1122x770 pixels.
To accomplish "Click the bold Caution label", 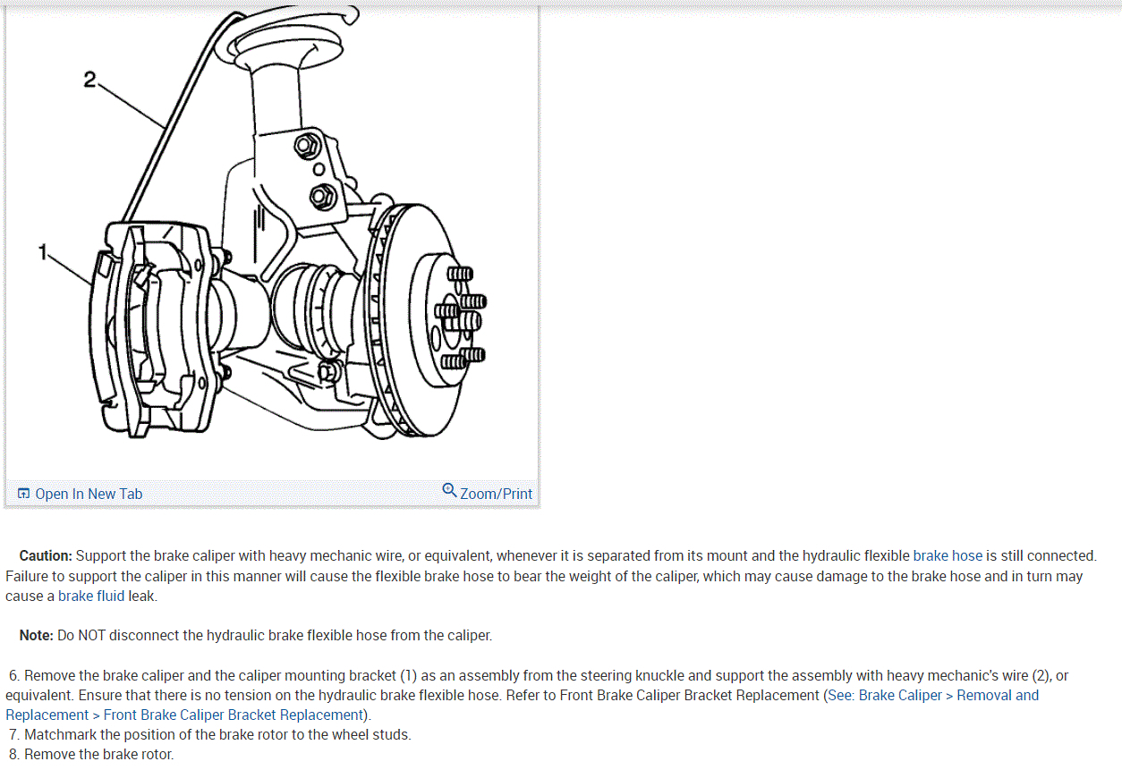I will (46, 555).
